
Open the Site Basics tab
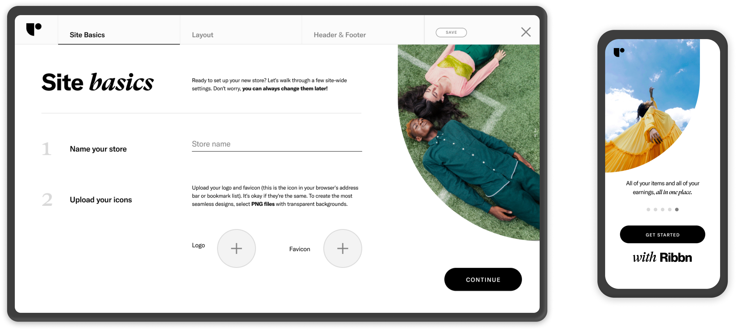119,30
